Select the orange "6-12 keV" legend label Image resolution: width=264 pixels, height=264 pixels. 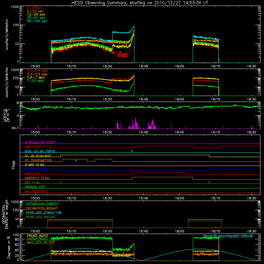(35, 11)
